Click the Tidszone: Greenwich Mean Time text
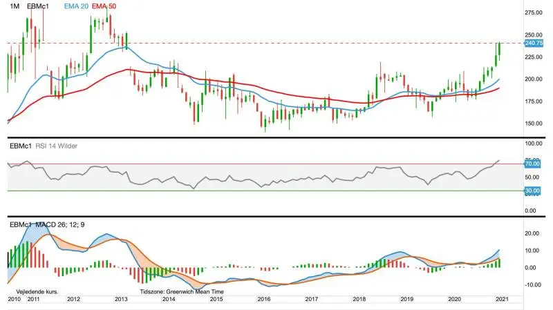Screen dimensions: 553x310 [182, 291]
